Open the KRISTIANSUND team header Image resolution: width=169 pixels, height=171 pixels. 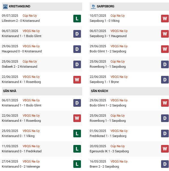pos(42,7)
